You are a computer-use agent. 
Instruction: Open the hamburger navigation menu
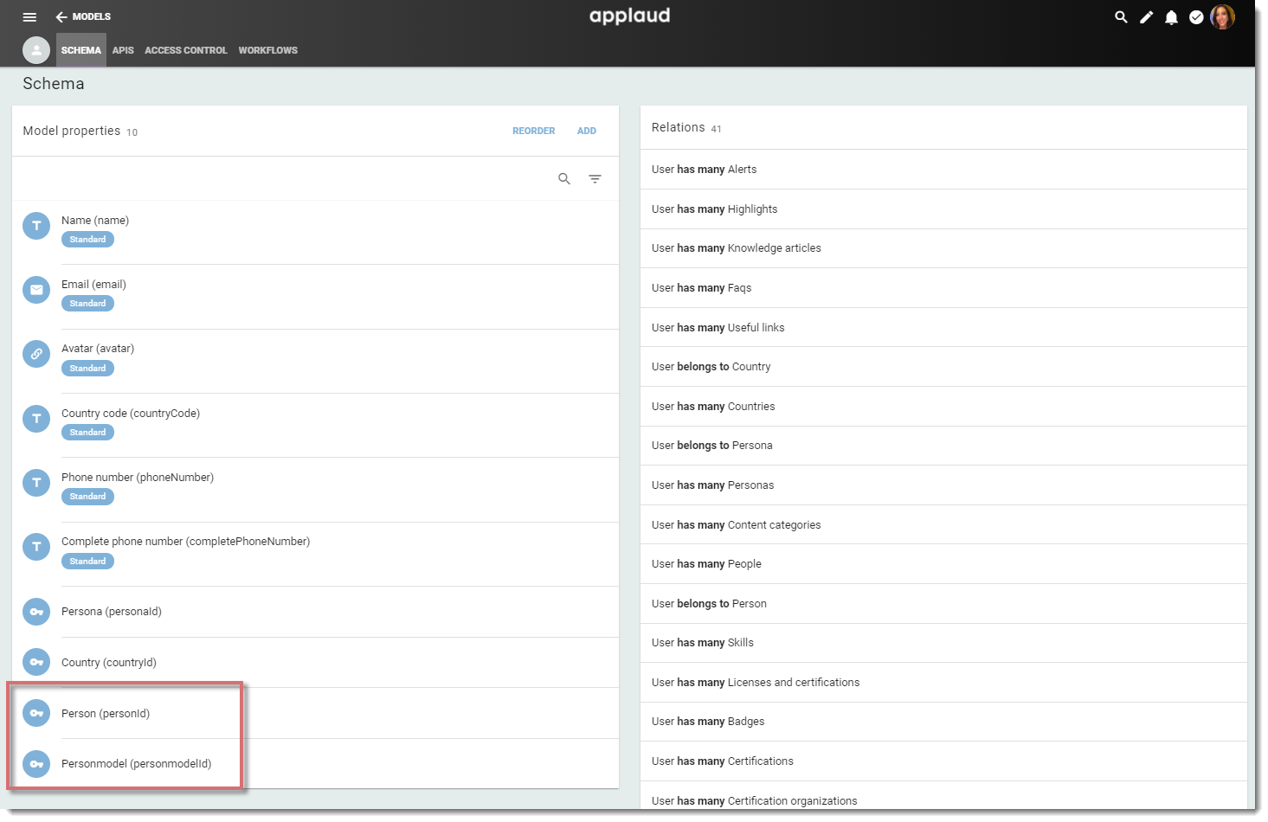tap(29, 17)
